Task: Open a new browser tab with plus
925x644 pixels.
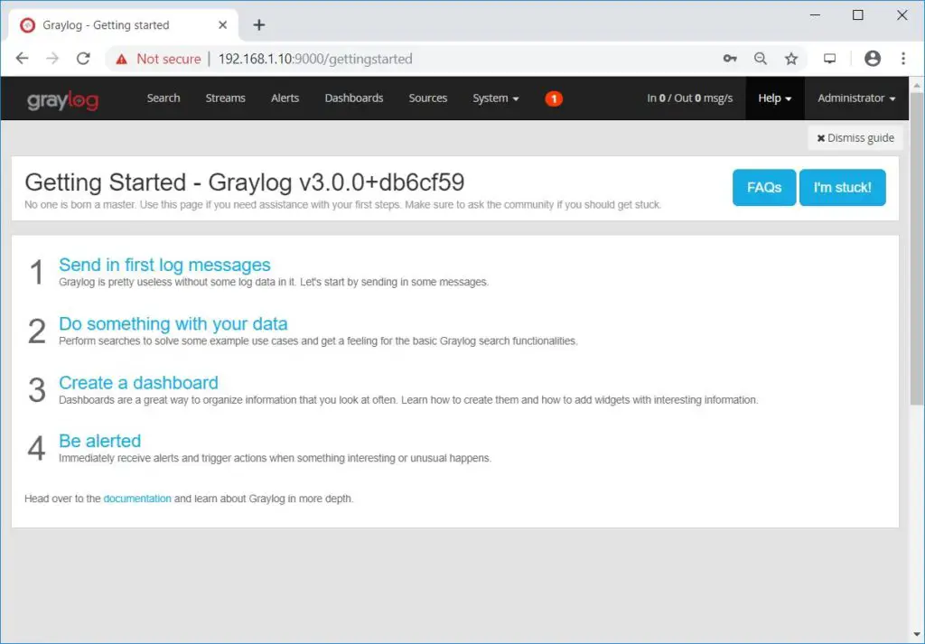Action: coord(259,24)
